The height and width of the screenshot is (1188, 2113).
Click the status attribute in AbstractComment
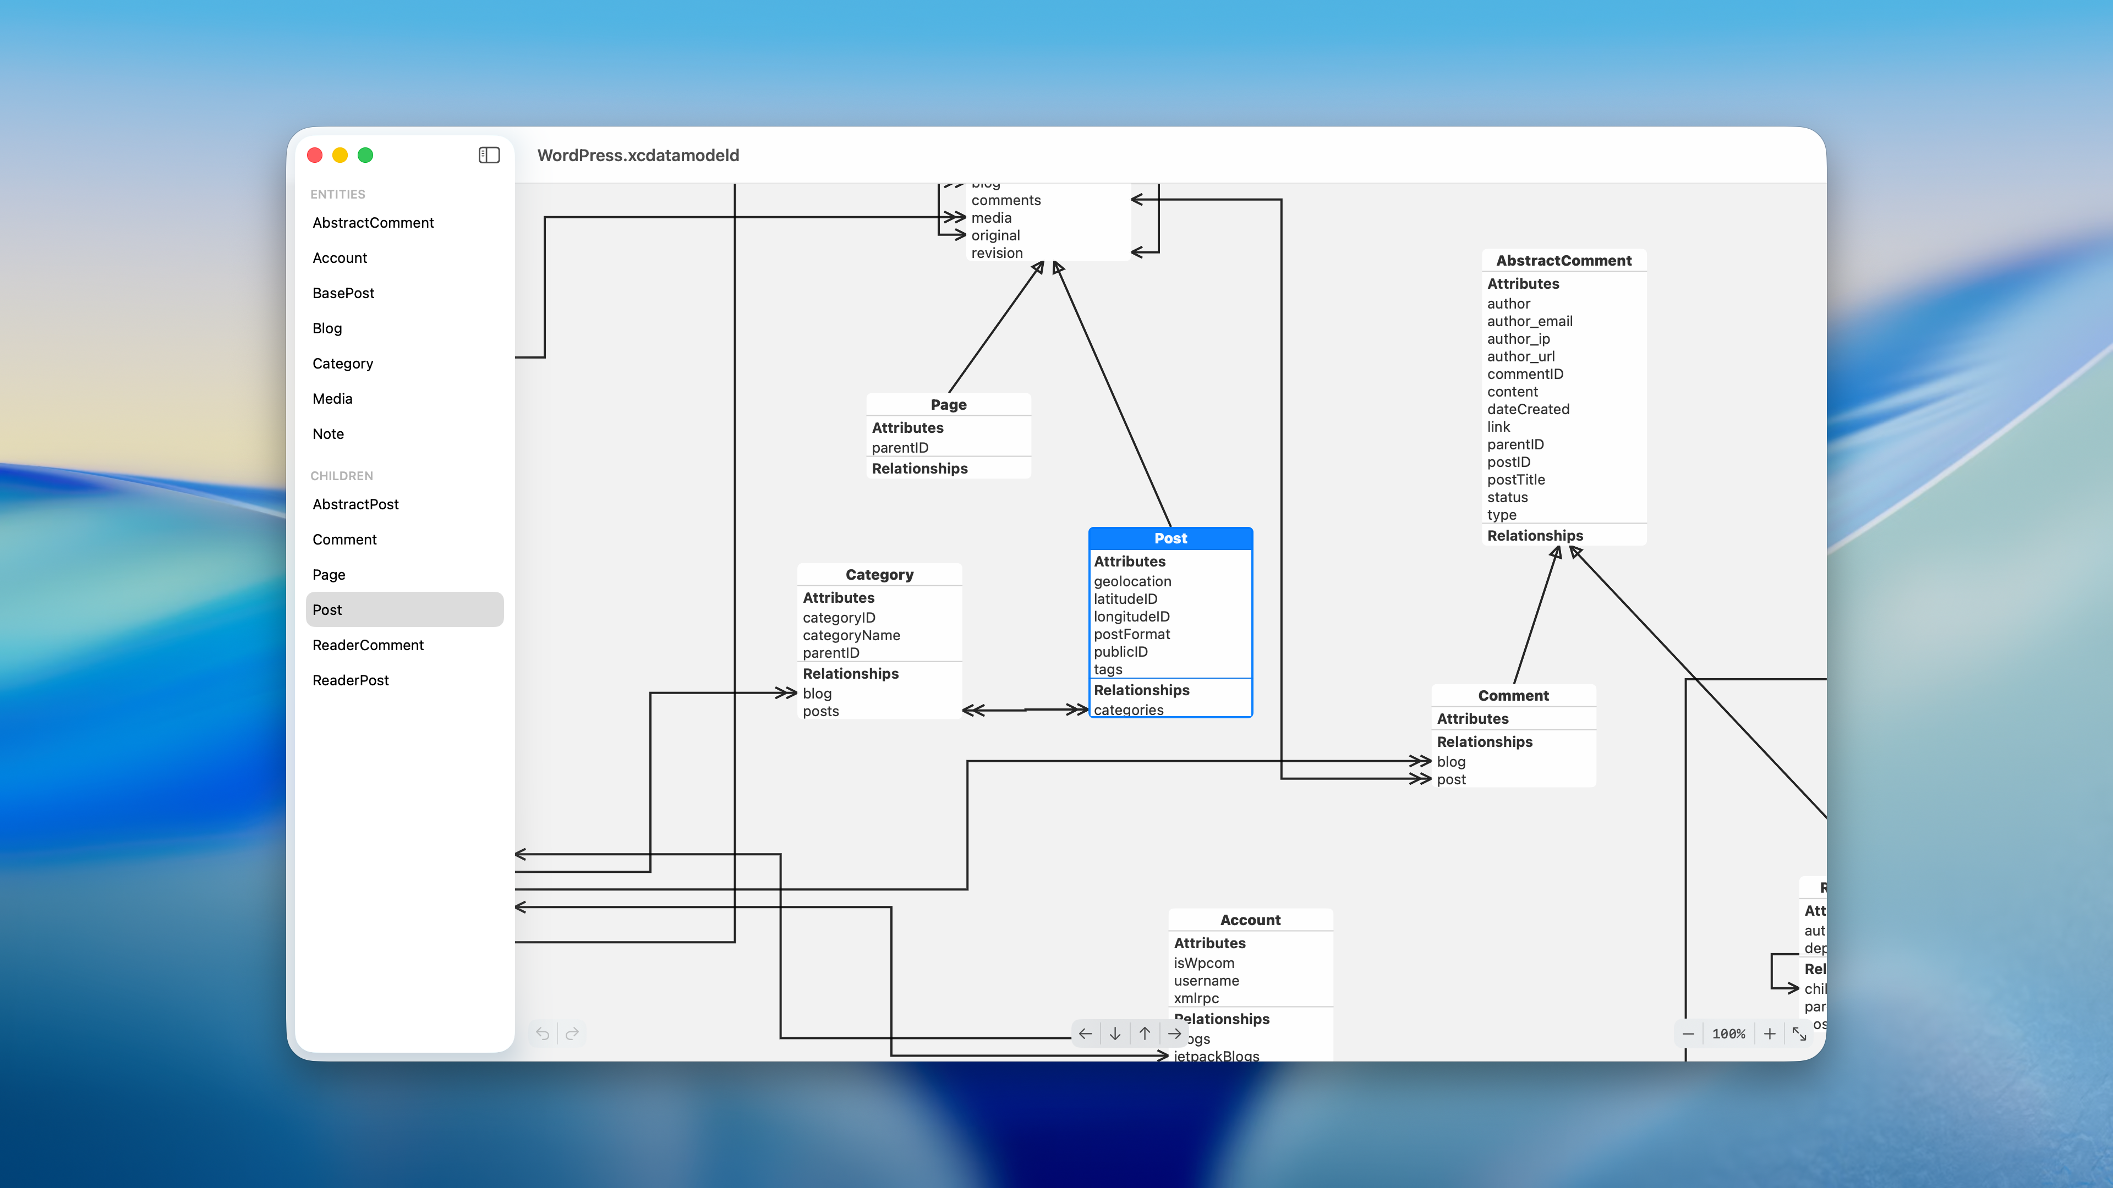coord(1508,498)
